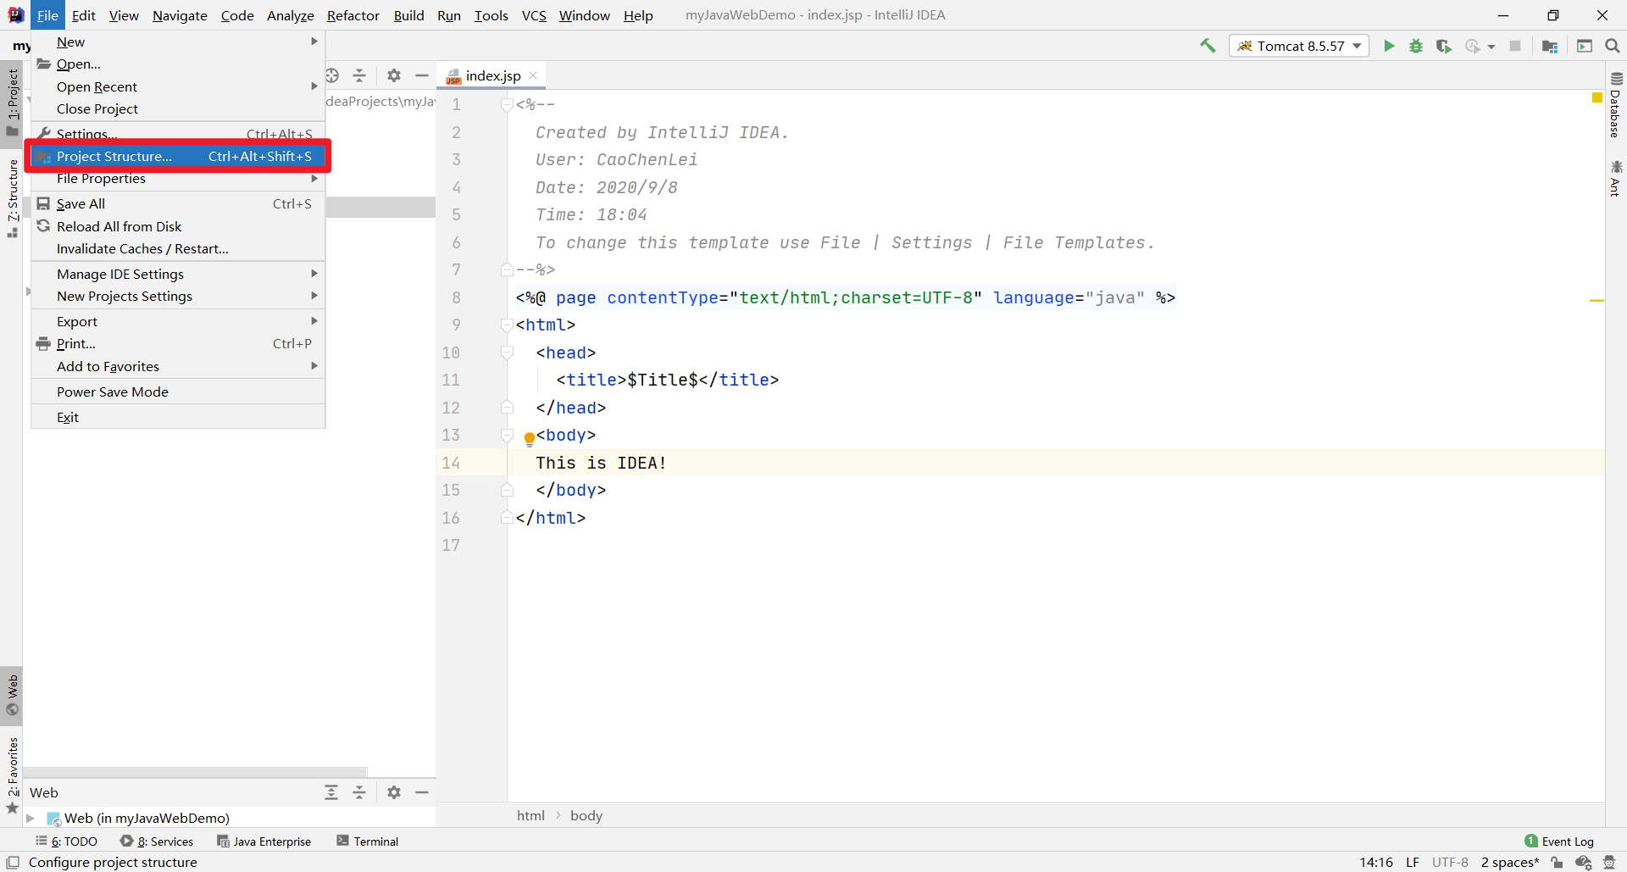Toggle the 2: Favorites side tab
Viewport: 1627px width, 872px height.
coord(12,774)
